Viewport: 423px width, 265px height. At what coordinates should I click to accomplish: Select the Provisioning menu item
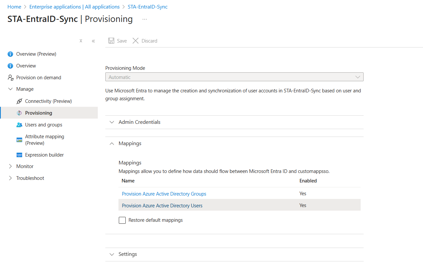pyautogui.click(x=39, y=113)
